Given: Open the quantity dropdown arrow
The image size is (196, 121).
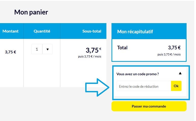Looking at the screenshot, I should (48, 49).
